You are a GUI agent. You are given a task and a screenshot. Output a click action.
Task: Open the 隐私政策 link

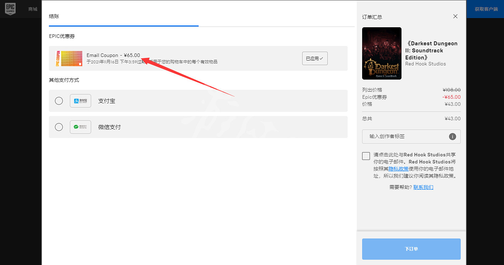(398, 169)
